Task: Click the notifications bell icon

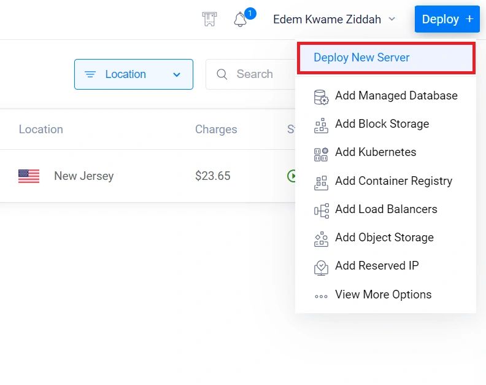Action: [x=241, y=20]
